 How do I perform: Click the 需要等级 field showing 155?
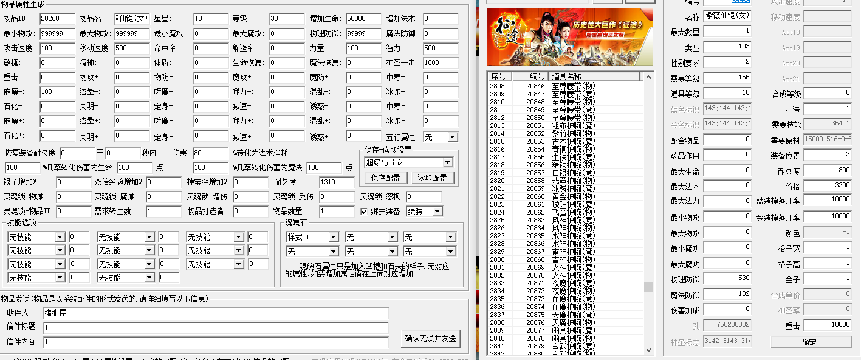[x=727, y=78]
